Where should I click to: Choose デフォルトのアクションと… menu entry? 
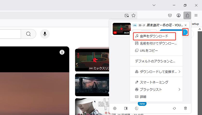point(156,61)
